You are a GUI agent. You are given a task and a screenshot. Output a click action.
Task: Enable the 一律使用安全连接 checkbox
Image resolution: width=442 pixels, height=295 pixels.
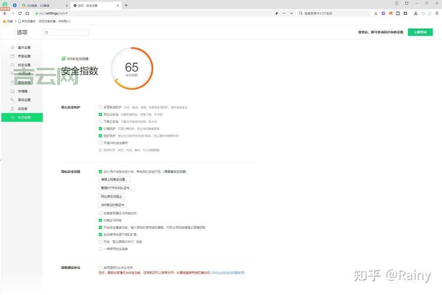click(100, 249)
